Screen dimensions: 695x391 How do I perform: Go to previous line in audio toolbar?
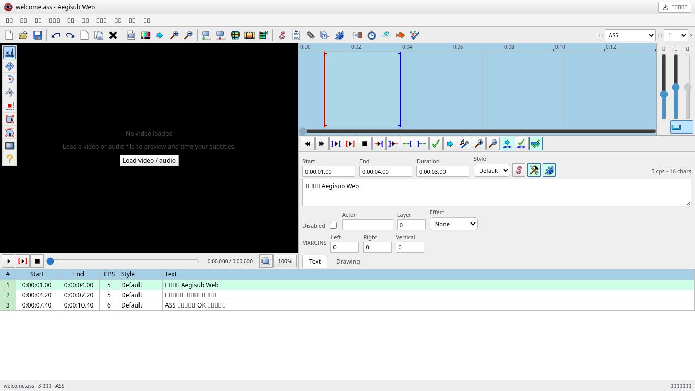tap(307, 144)
